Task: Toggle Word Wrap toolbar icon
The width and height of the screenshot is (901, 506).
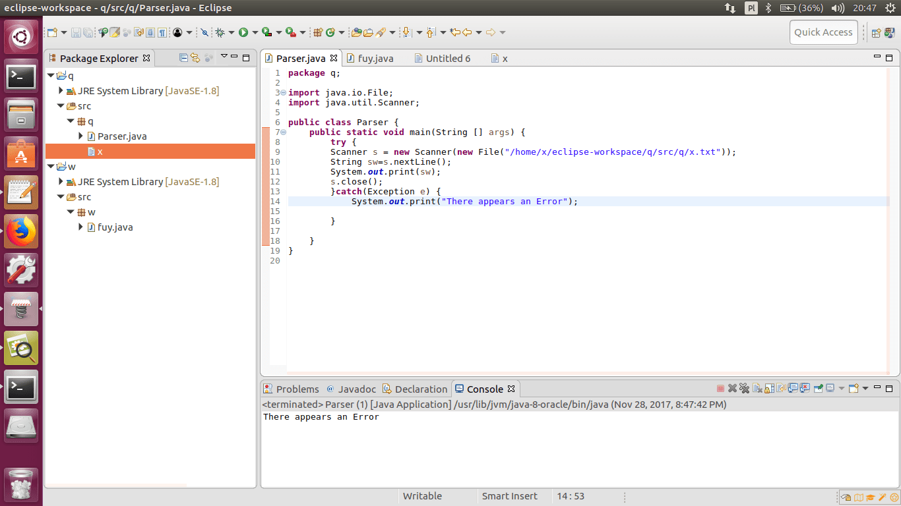Action: pos(139,32)
